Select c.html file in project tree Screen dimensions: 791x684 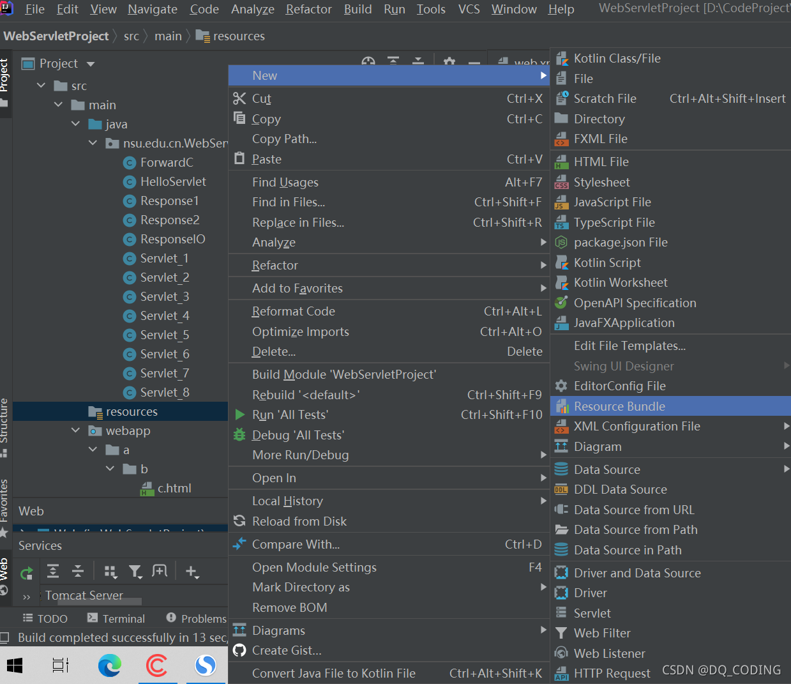(174, 488)
